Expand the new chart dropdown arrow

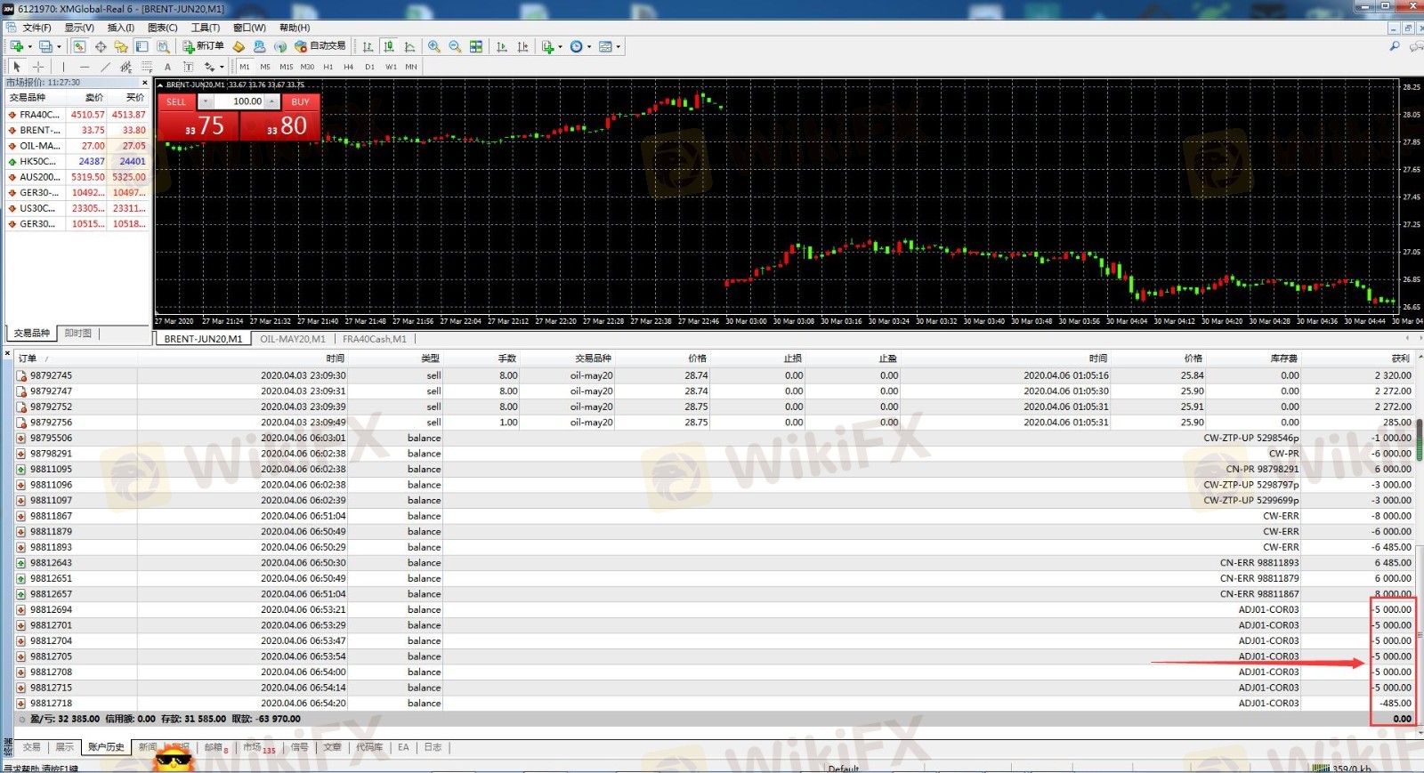tap(29, 46)
